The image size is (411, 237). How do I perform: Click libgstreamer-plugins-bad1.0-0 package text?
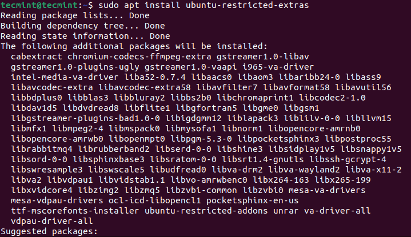pyautogui.click(x=85, y=118)
